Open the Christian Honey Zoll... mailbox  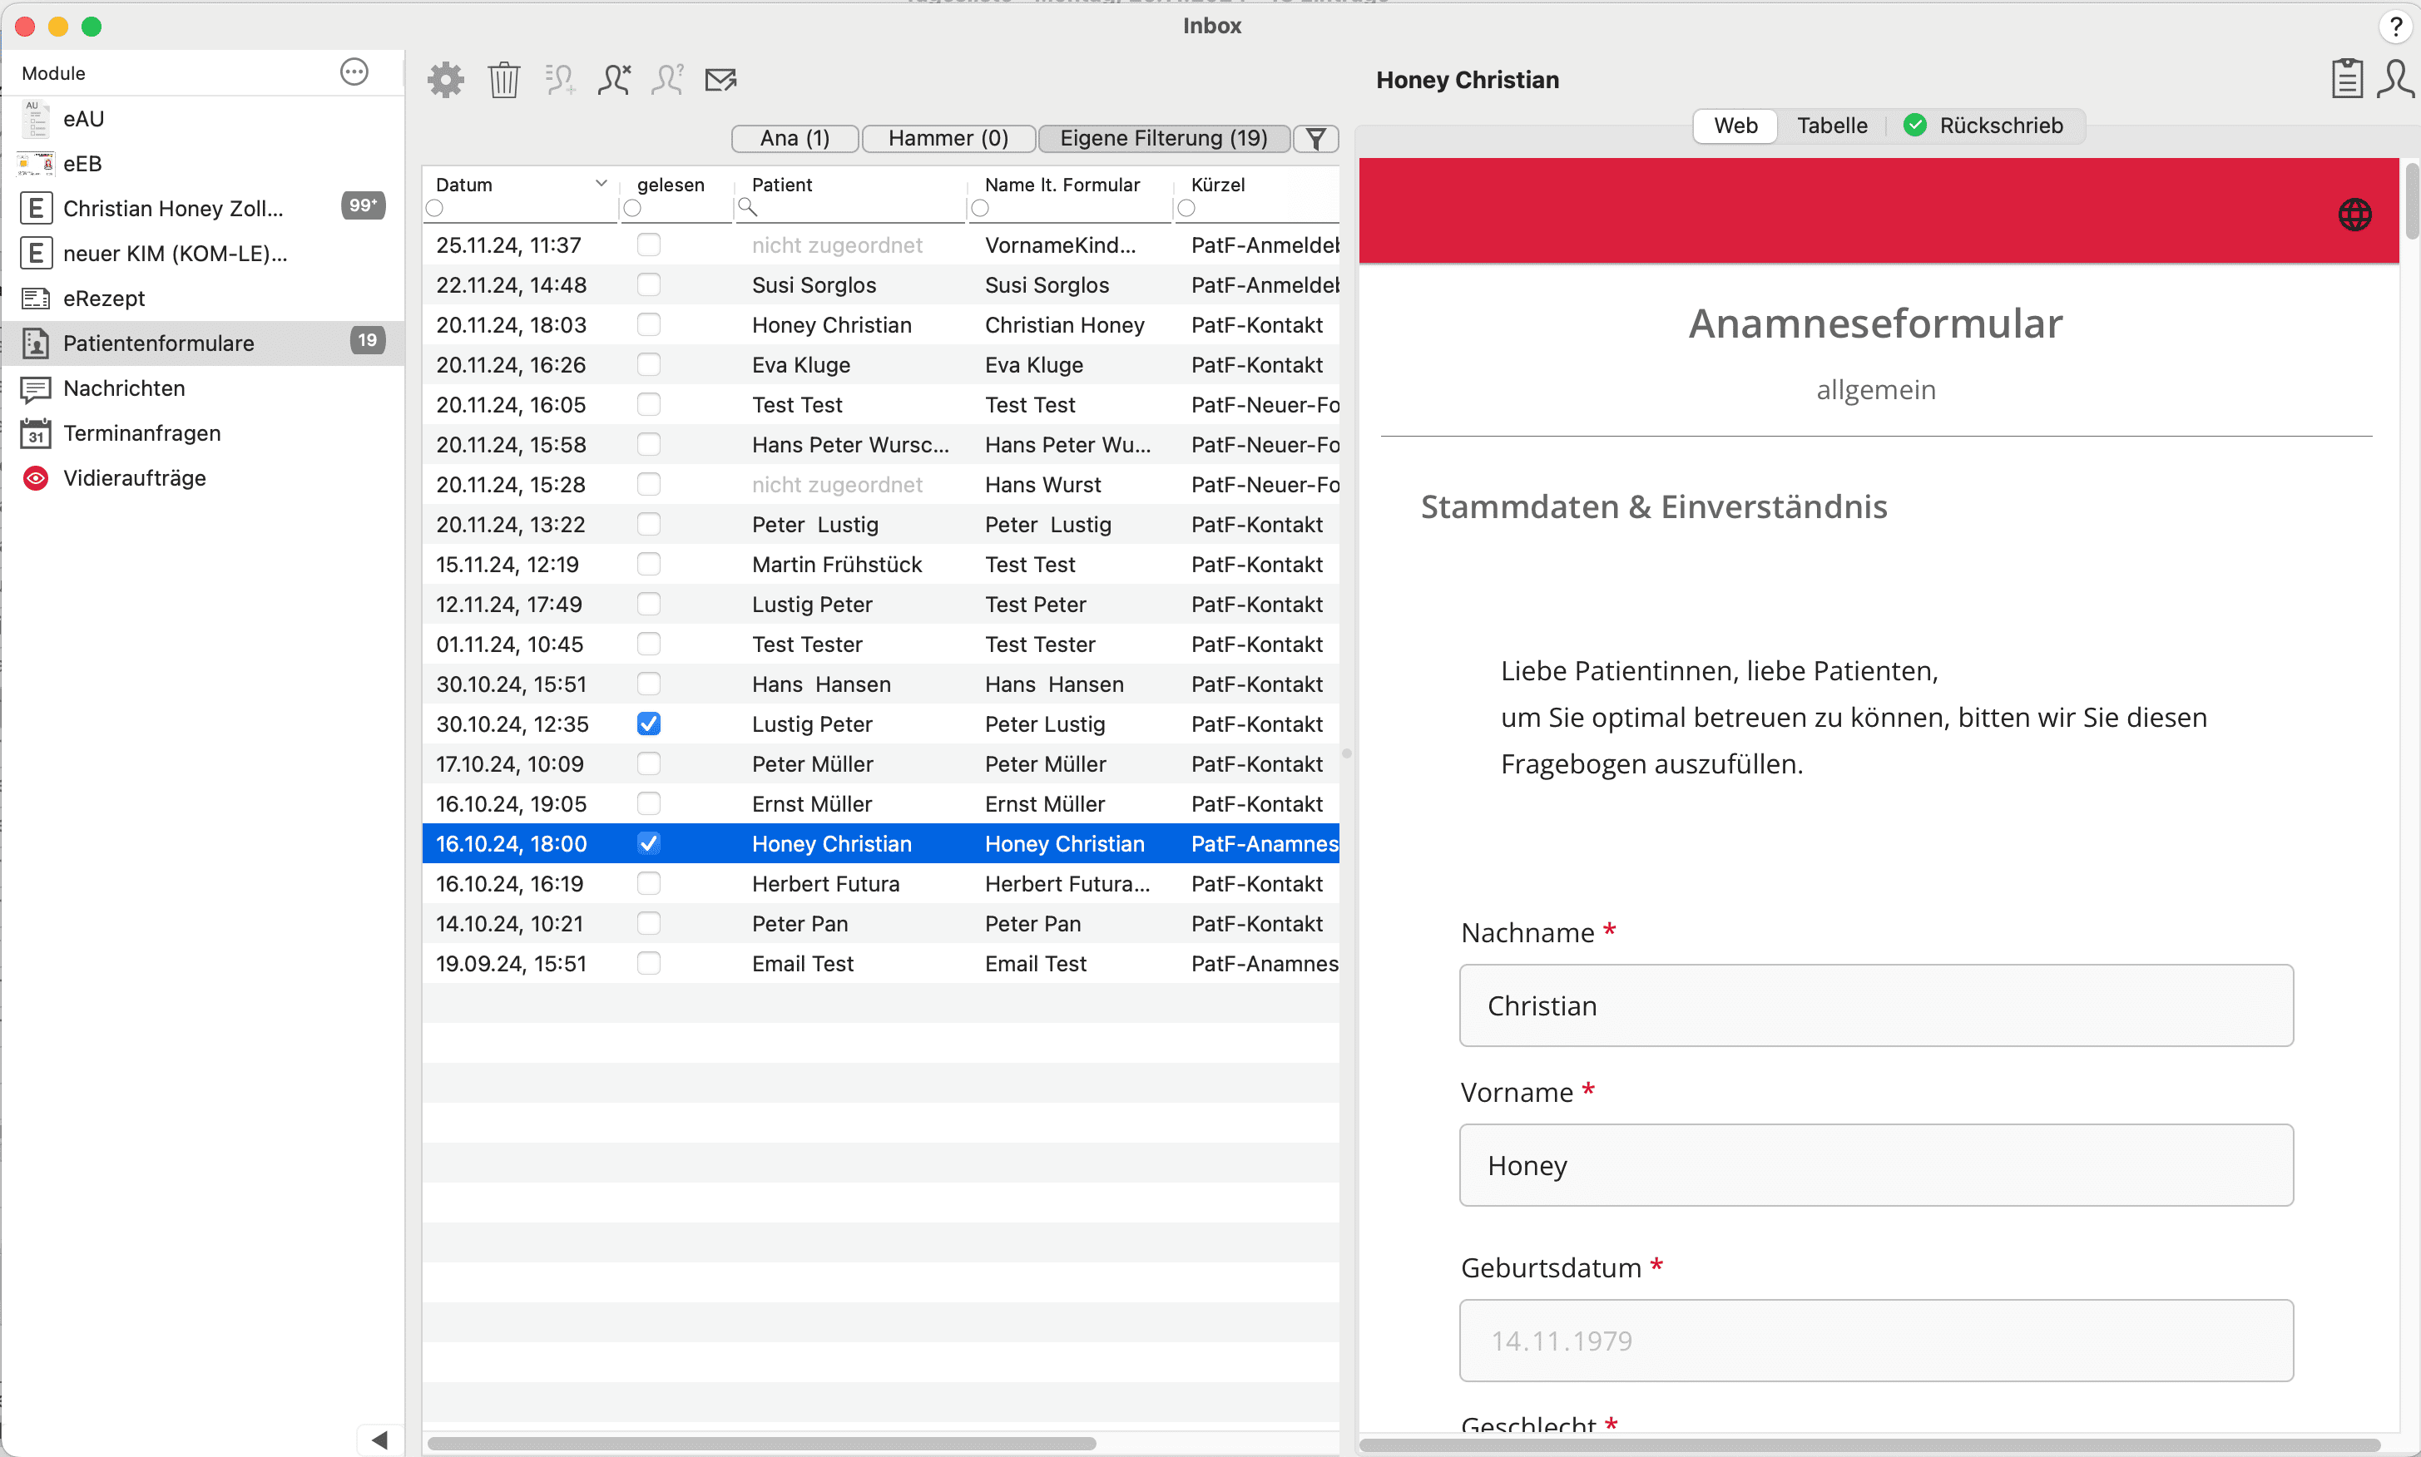(x=203, y=208)
